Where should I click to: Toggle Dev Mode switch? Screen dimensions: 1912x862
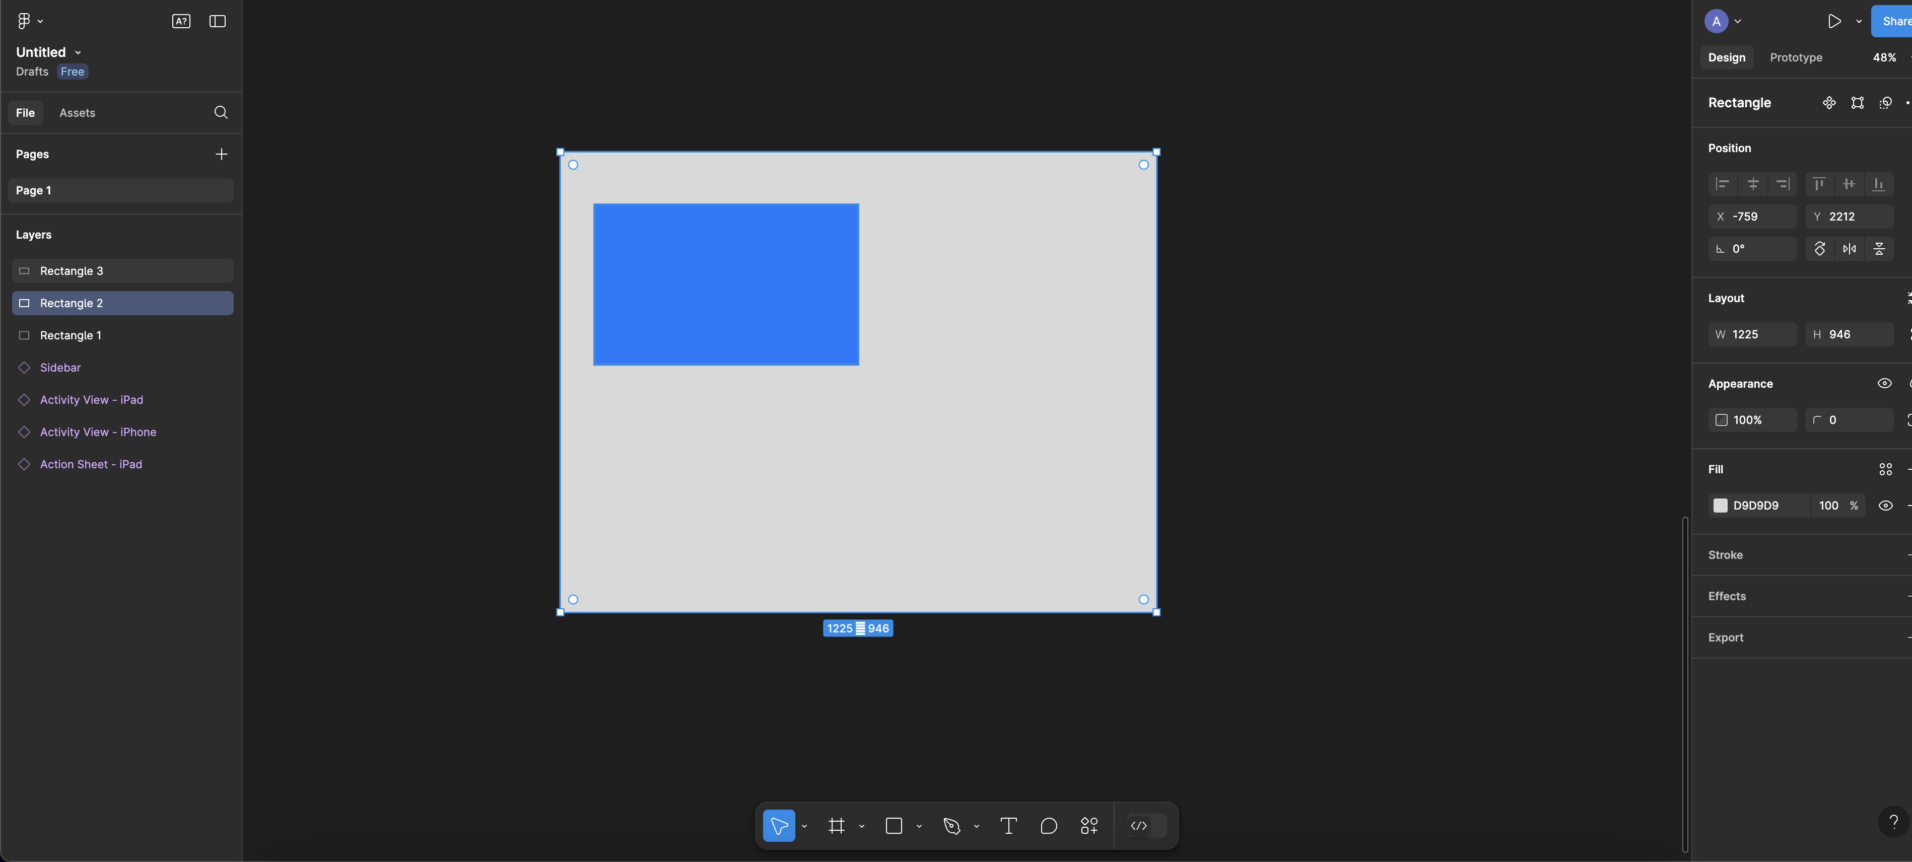(x=1147, y=826)
